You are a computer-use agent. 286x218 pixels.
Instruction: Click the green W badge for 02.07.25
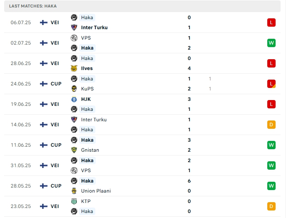(271, 43)
